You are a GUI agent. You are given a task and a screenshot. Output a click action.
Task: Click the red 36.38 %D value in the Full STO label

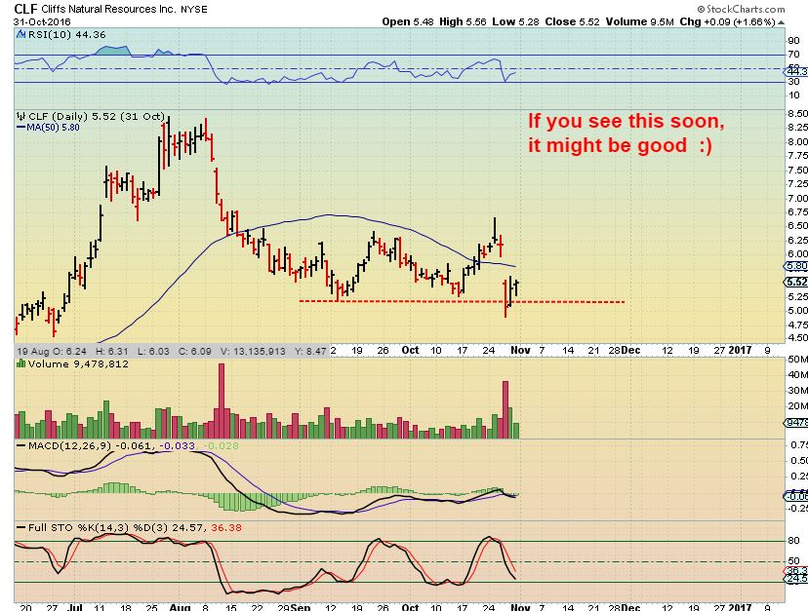point(226,527)
